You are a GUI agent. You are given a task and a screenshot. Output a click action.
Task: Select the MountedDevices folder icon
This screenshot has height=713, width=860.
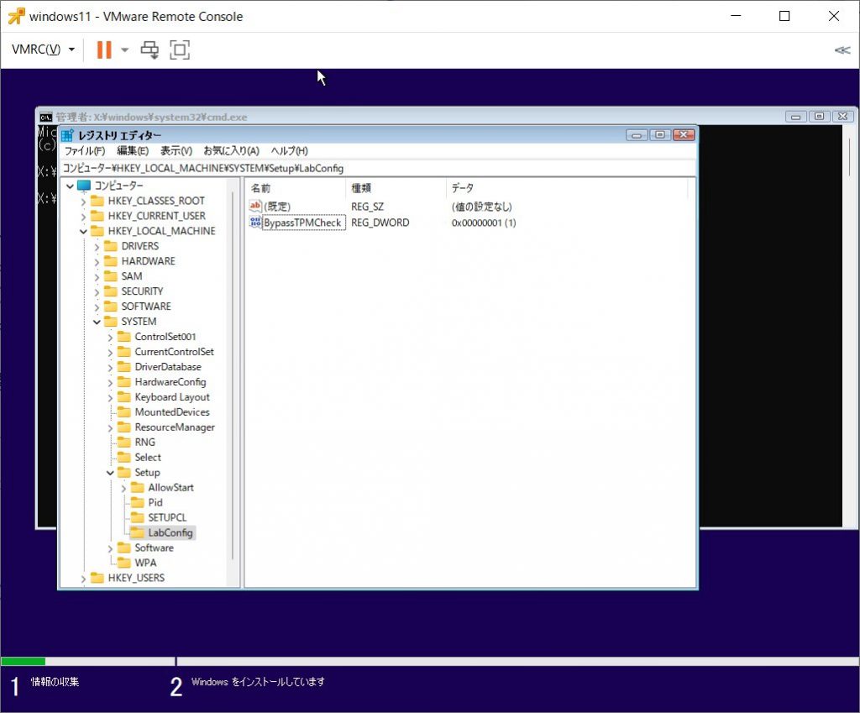(x=124, y=412)
